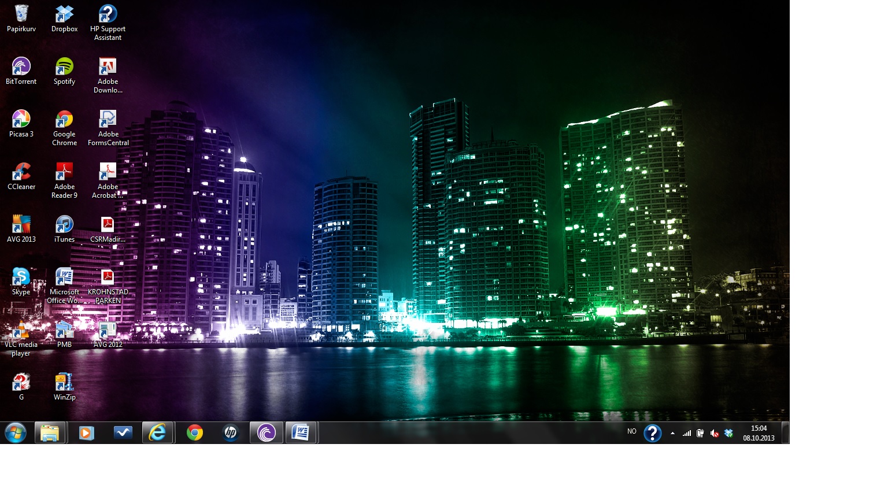Click the blue question mark tray icon
873x503 pixels.
pos(653,433)
